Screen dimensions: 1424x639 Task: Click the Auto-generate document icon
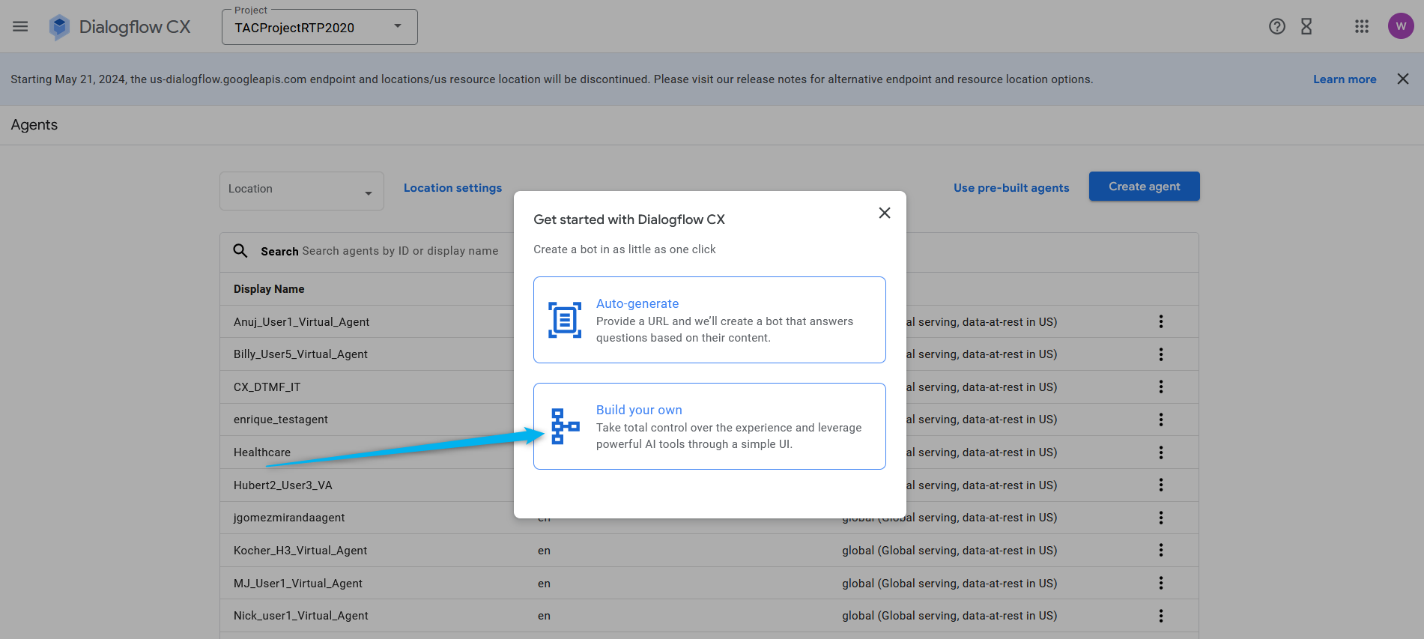(x=565, y=320)
